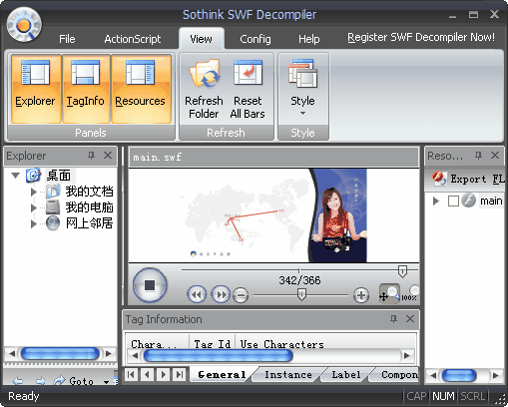This screenshot has width=508, height=407.
Task: Expand the 我的文档 tree node
Action: 33,192
